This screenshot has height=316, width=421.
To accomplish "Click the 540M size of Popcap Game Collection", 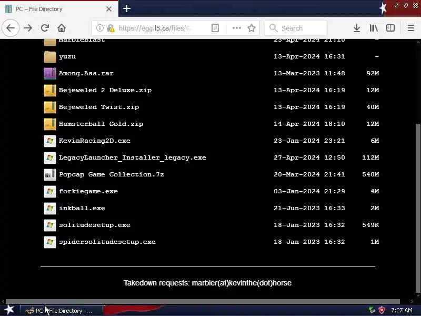I will click(370, 174).
